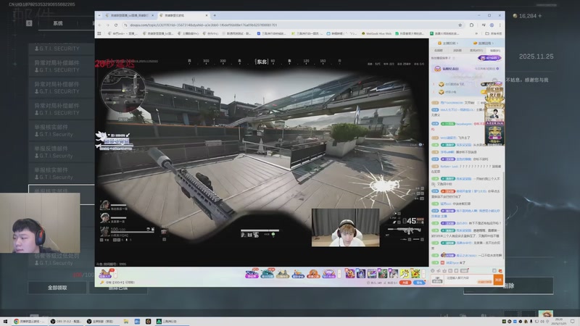Screen dimensions: 580x326
Task: Click the purple badge button in chat panel
Action: pos(489,58)
